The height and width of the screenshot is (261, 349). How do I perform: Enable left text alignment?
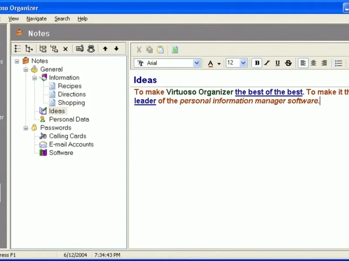tap(303, 63)
